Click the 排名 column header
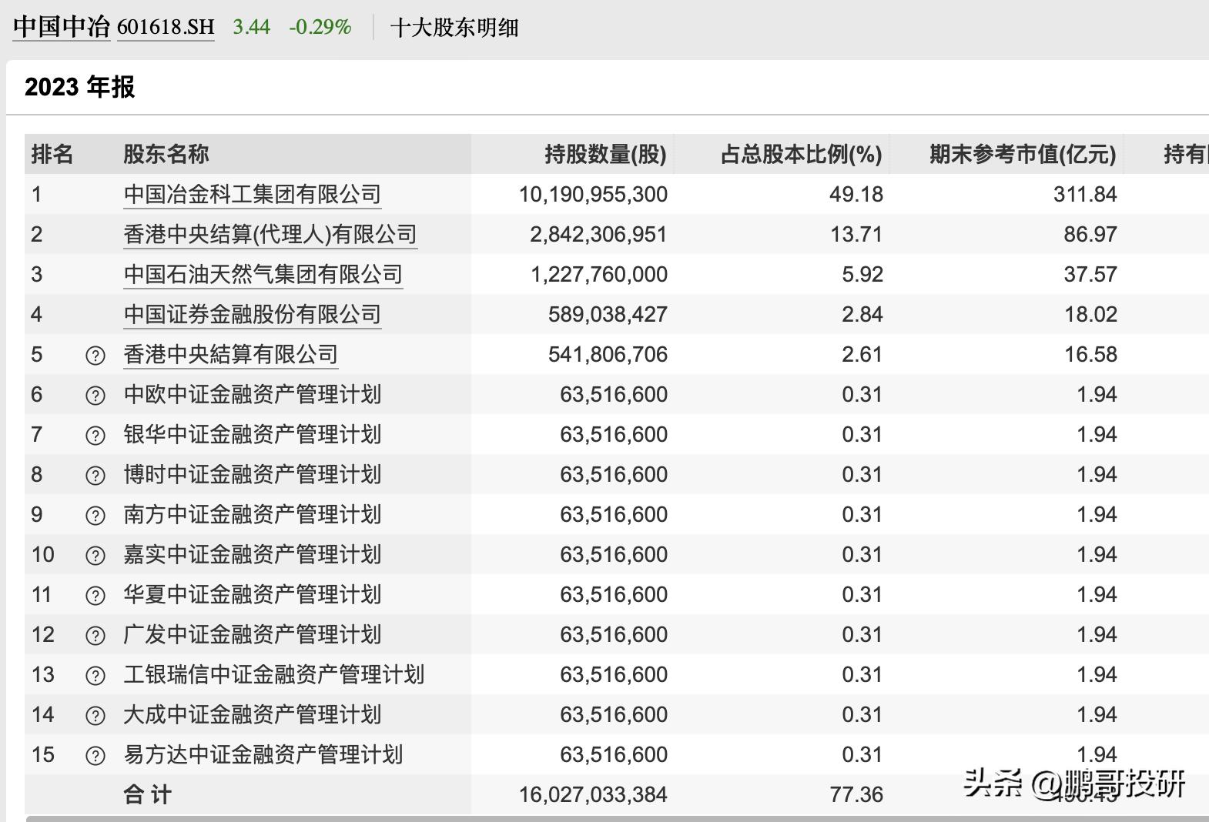 [x=52, y=154]
